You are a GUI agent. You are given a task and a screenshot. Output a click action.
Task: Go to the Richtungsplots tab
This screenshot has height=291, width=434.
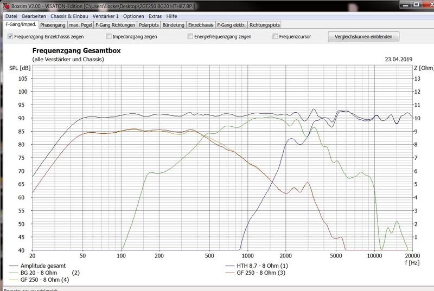coord(266,25)
